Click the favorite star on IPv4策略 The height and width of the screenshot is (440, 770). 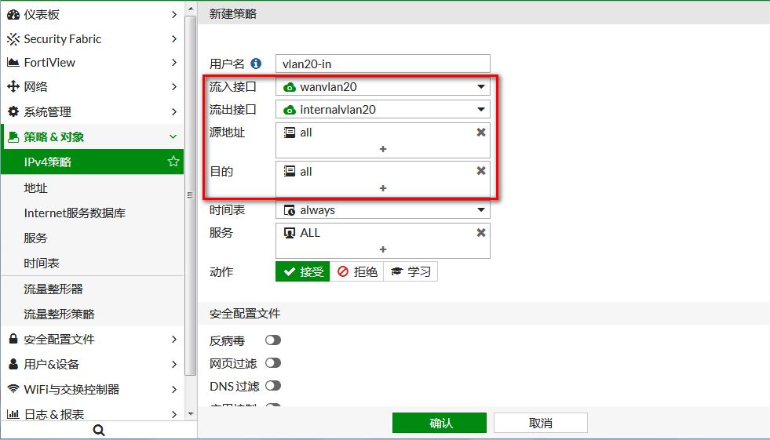(x=173, y=162)
